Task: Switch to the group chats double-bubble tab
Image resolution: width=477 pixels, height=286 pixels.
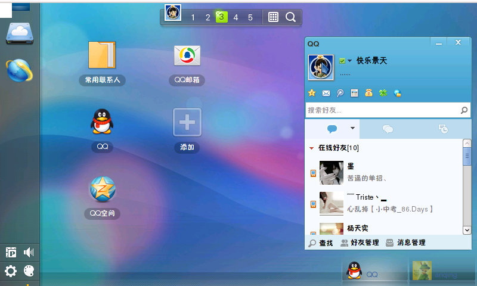Action: pyautogui.click(x=388, y=129)
